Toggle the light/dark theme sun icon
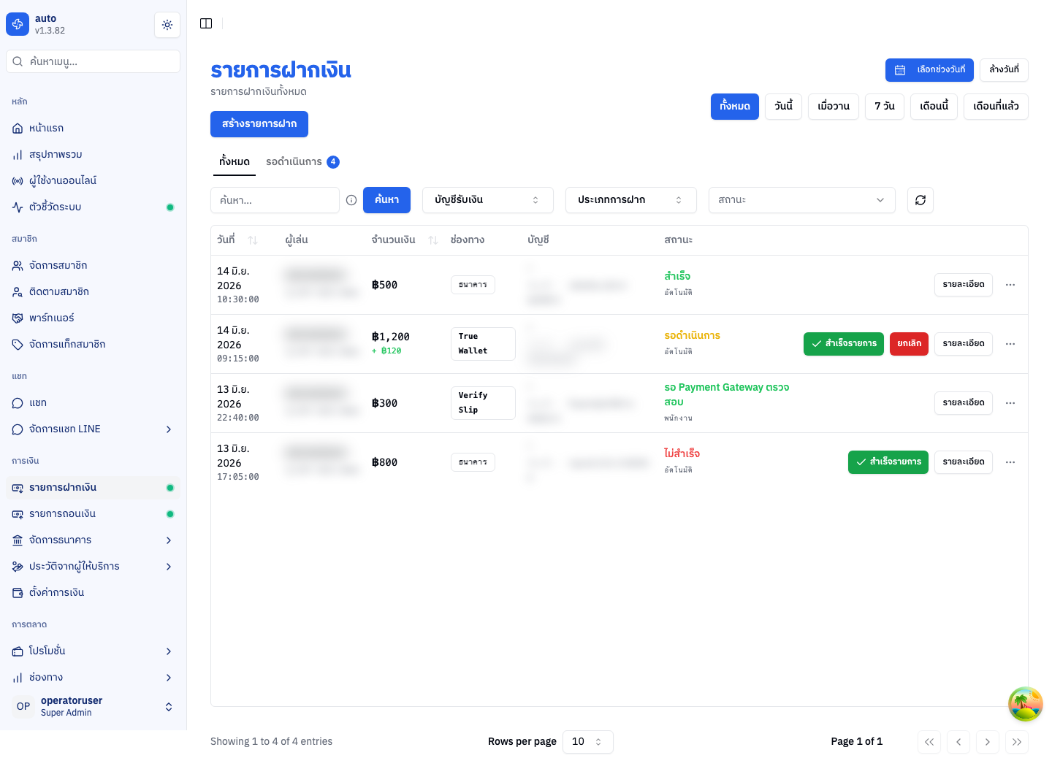Image resolution: width=1052 pixels, height=777 pixels. pos(167,25)
